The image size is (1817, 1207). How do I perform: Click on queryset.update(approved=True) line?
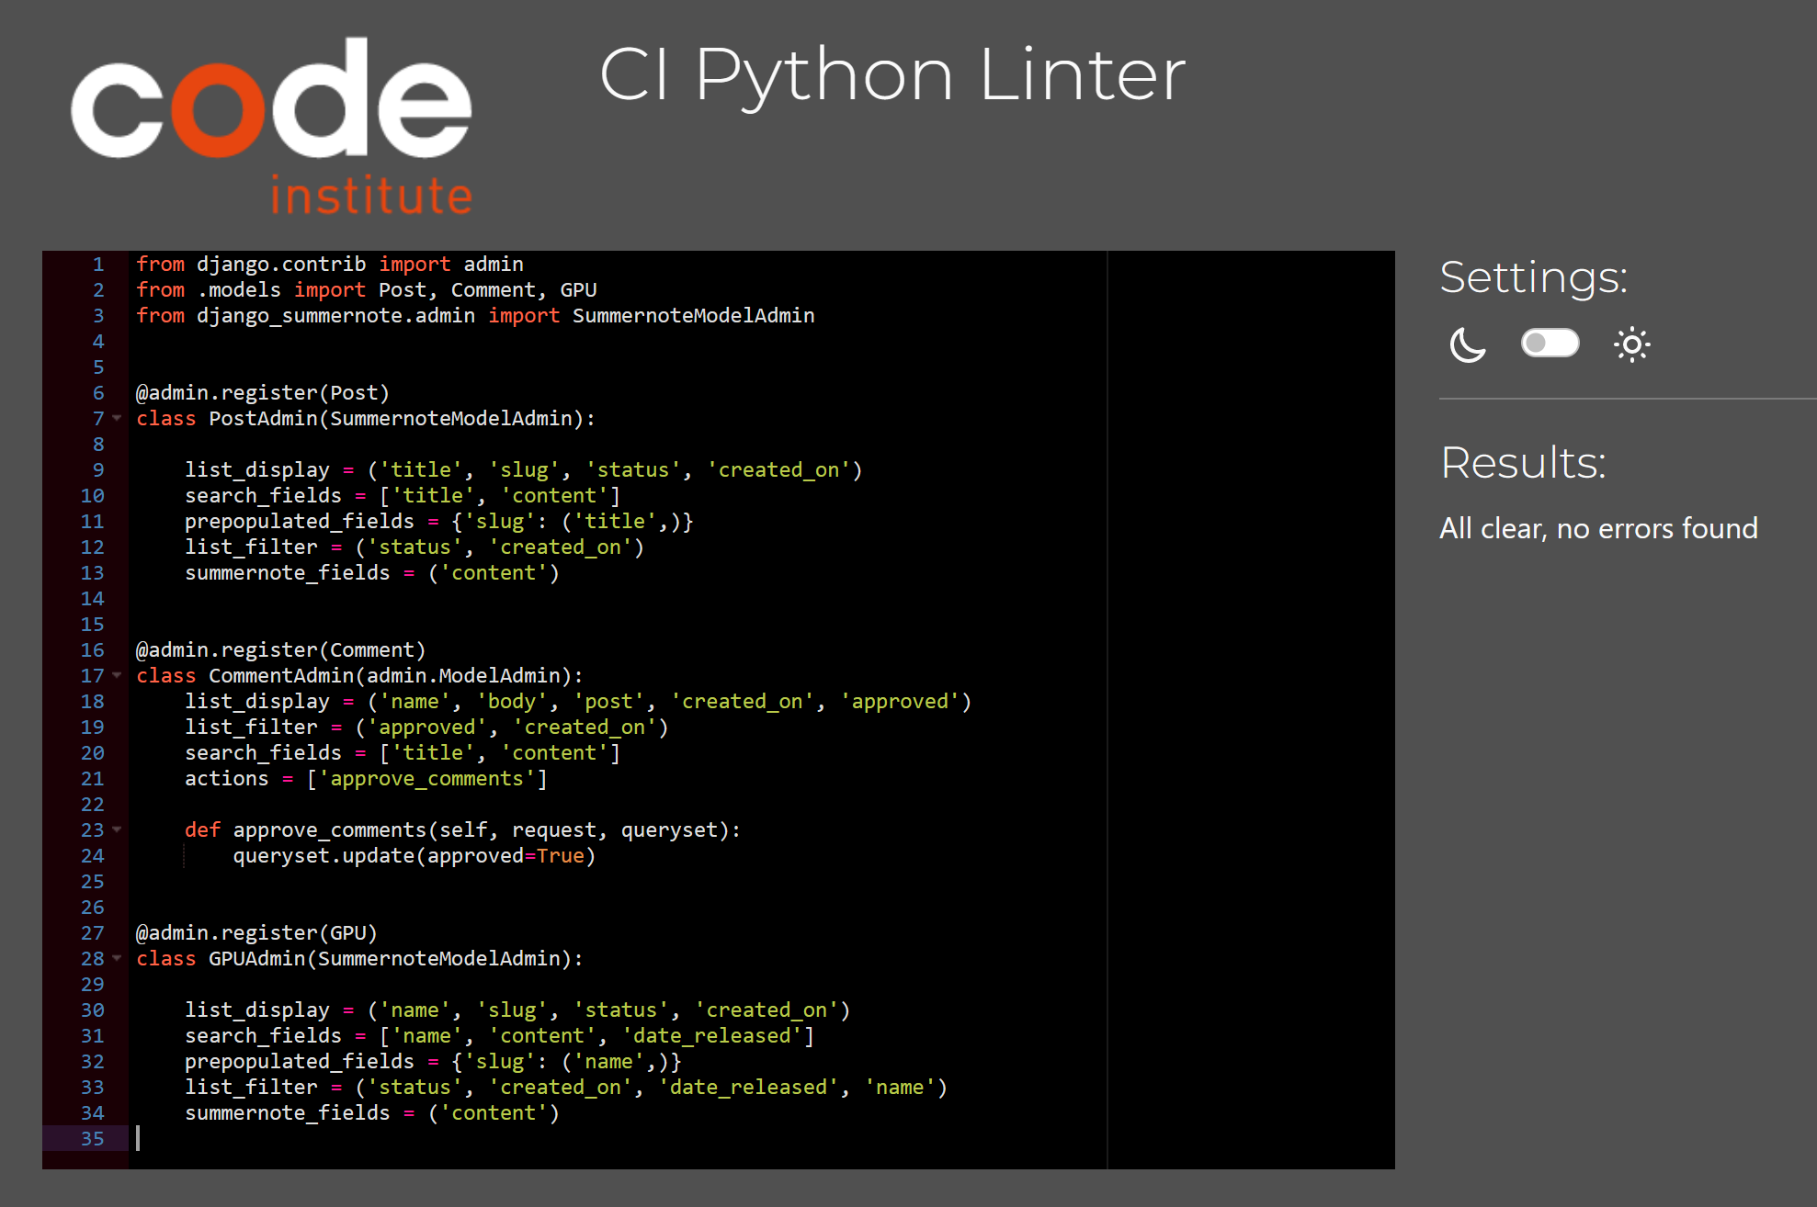point(414,856)
